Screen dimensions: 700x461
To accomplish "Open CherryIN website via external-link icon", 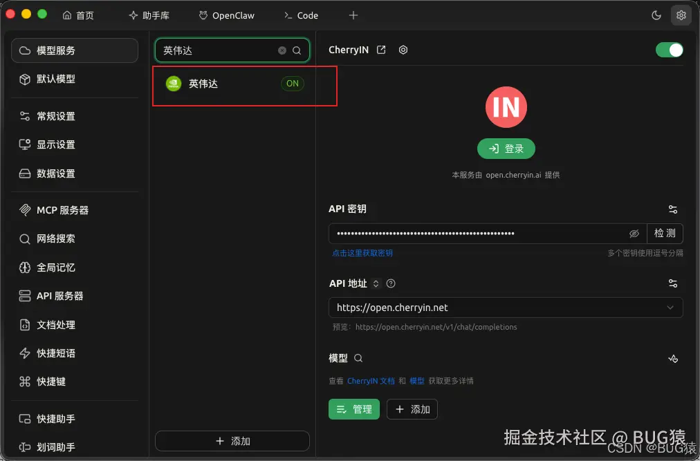I will (381, 49).
